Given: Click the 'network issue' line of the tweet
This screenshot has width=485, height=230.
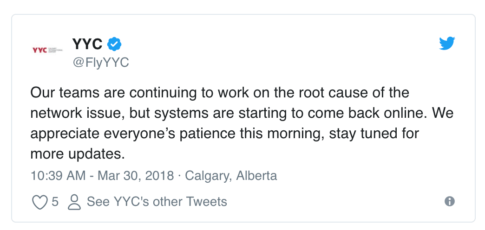Looking at the screenshot, I should 242,114.
